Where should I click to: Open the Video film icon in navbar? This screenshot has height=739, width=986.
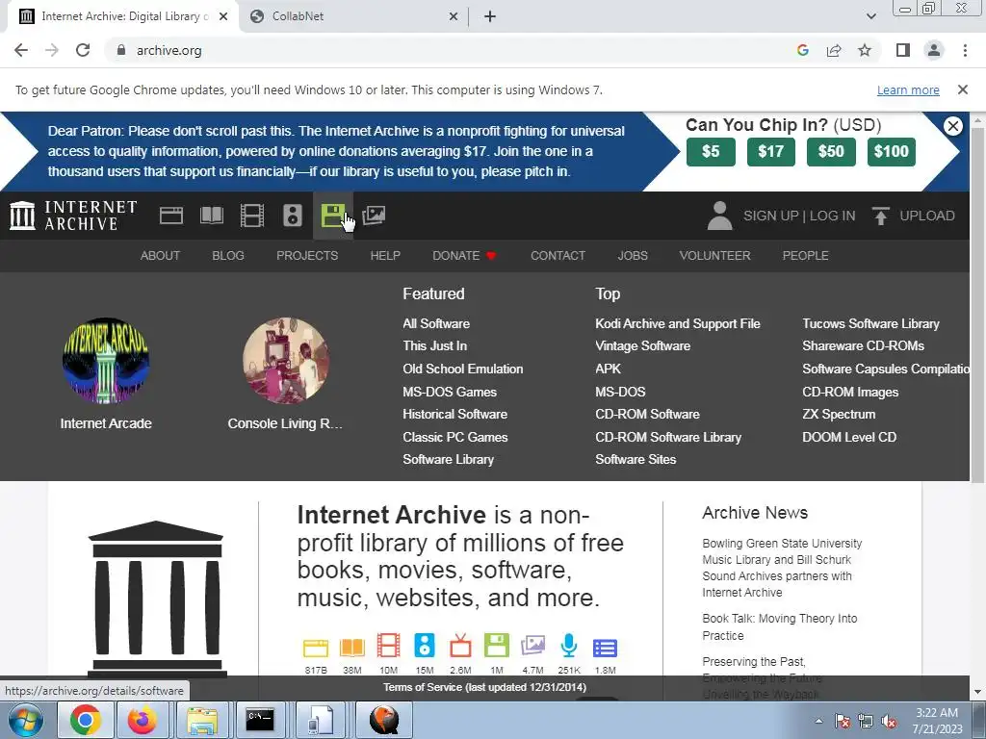pyautogui.click(x=252, y=216)
